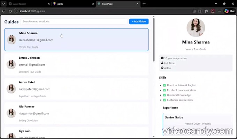Click the aaravpatel1@gmail.com email text

35,89
